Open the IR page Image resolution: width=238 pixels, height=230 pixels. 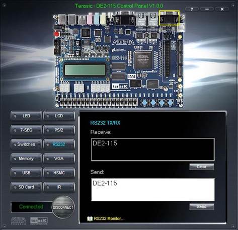(x=59, y=187)
